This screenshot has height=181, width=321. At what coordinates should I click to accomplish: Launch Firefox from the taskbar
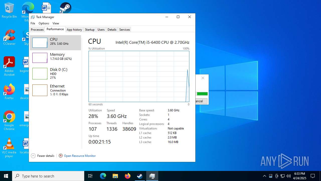[128, 176]
